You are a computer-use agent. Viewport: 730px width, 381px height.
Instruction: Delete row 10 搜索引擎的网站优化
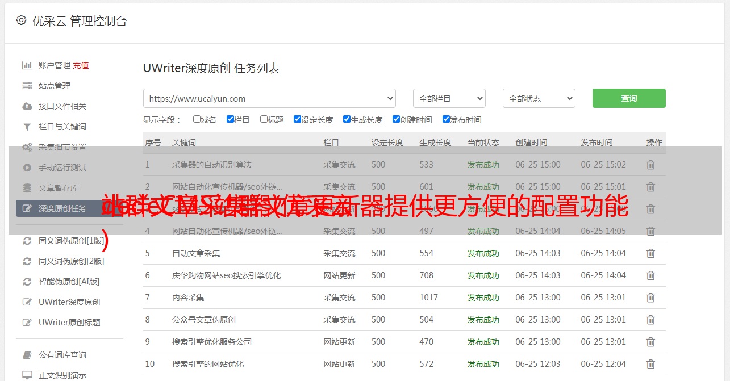click(651, 364)
